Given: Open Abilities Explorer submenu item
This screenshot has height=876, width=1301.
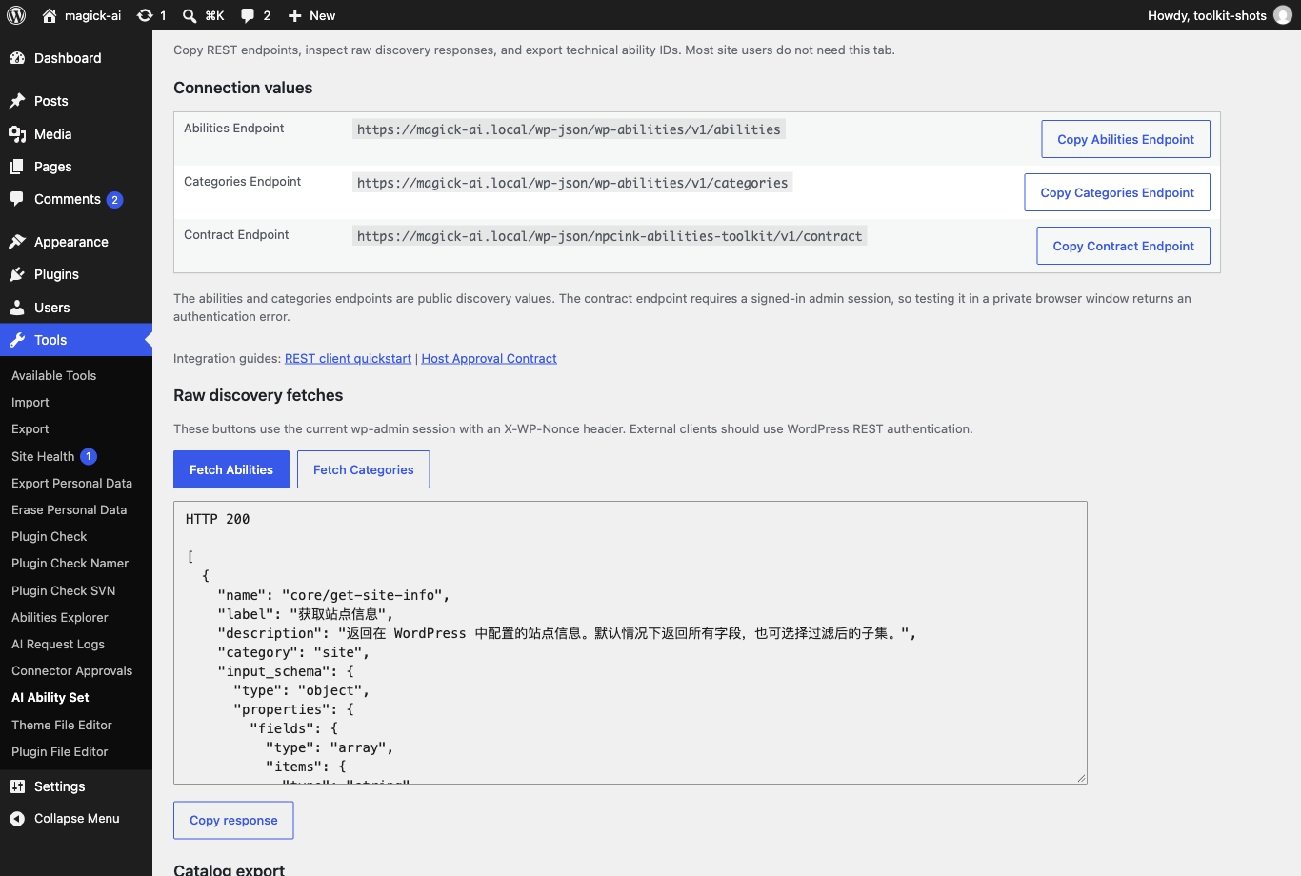Looking at the screenshot, I should click(60, 617).
